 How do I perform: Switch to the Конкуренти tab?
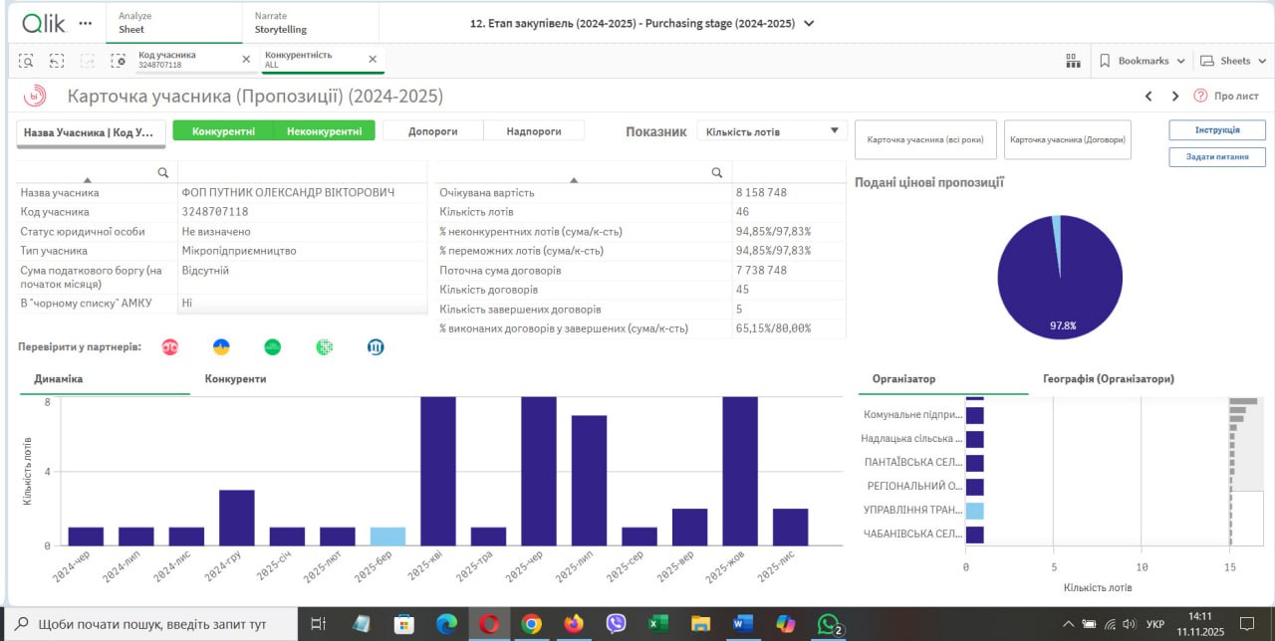[x=235, y=379]
